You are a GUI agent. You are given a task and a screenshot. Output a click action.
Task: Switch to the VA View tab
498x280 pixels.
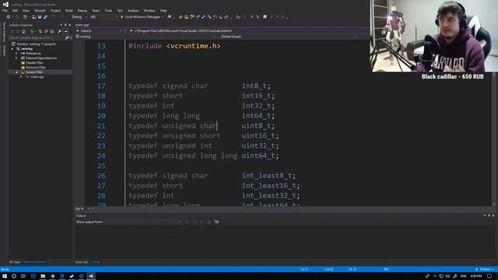tap(15, 262)
